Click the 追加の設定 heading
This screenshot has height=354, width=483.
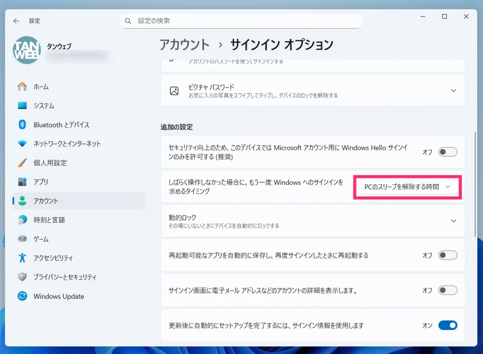pos(176,127)
